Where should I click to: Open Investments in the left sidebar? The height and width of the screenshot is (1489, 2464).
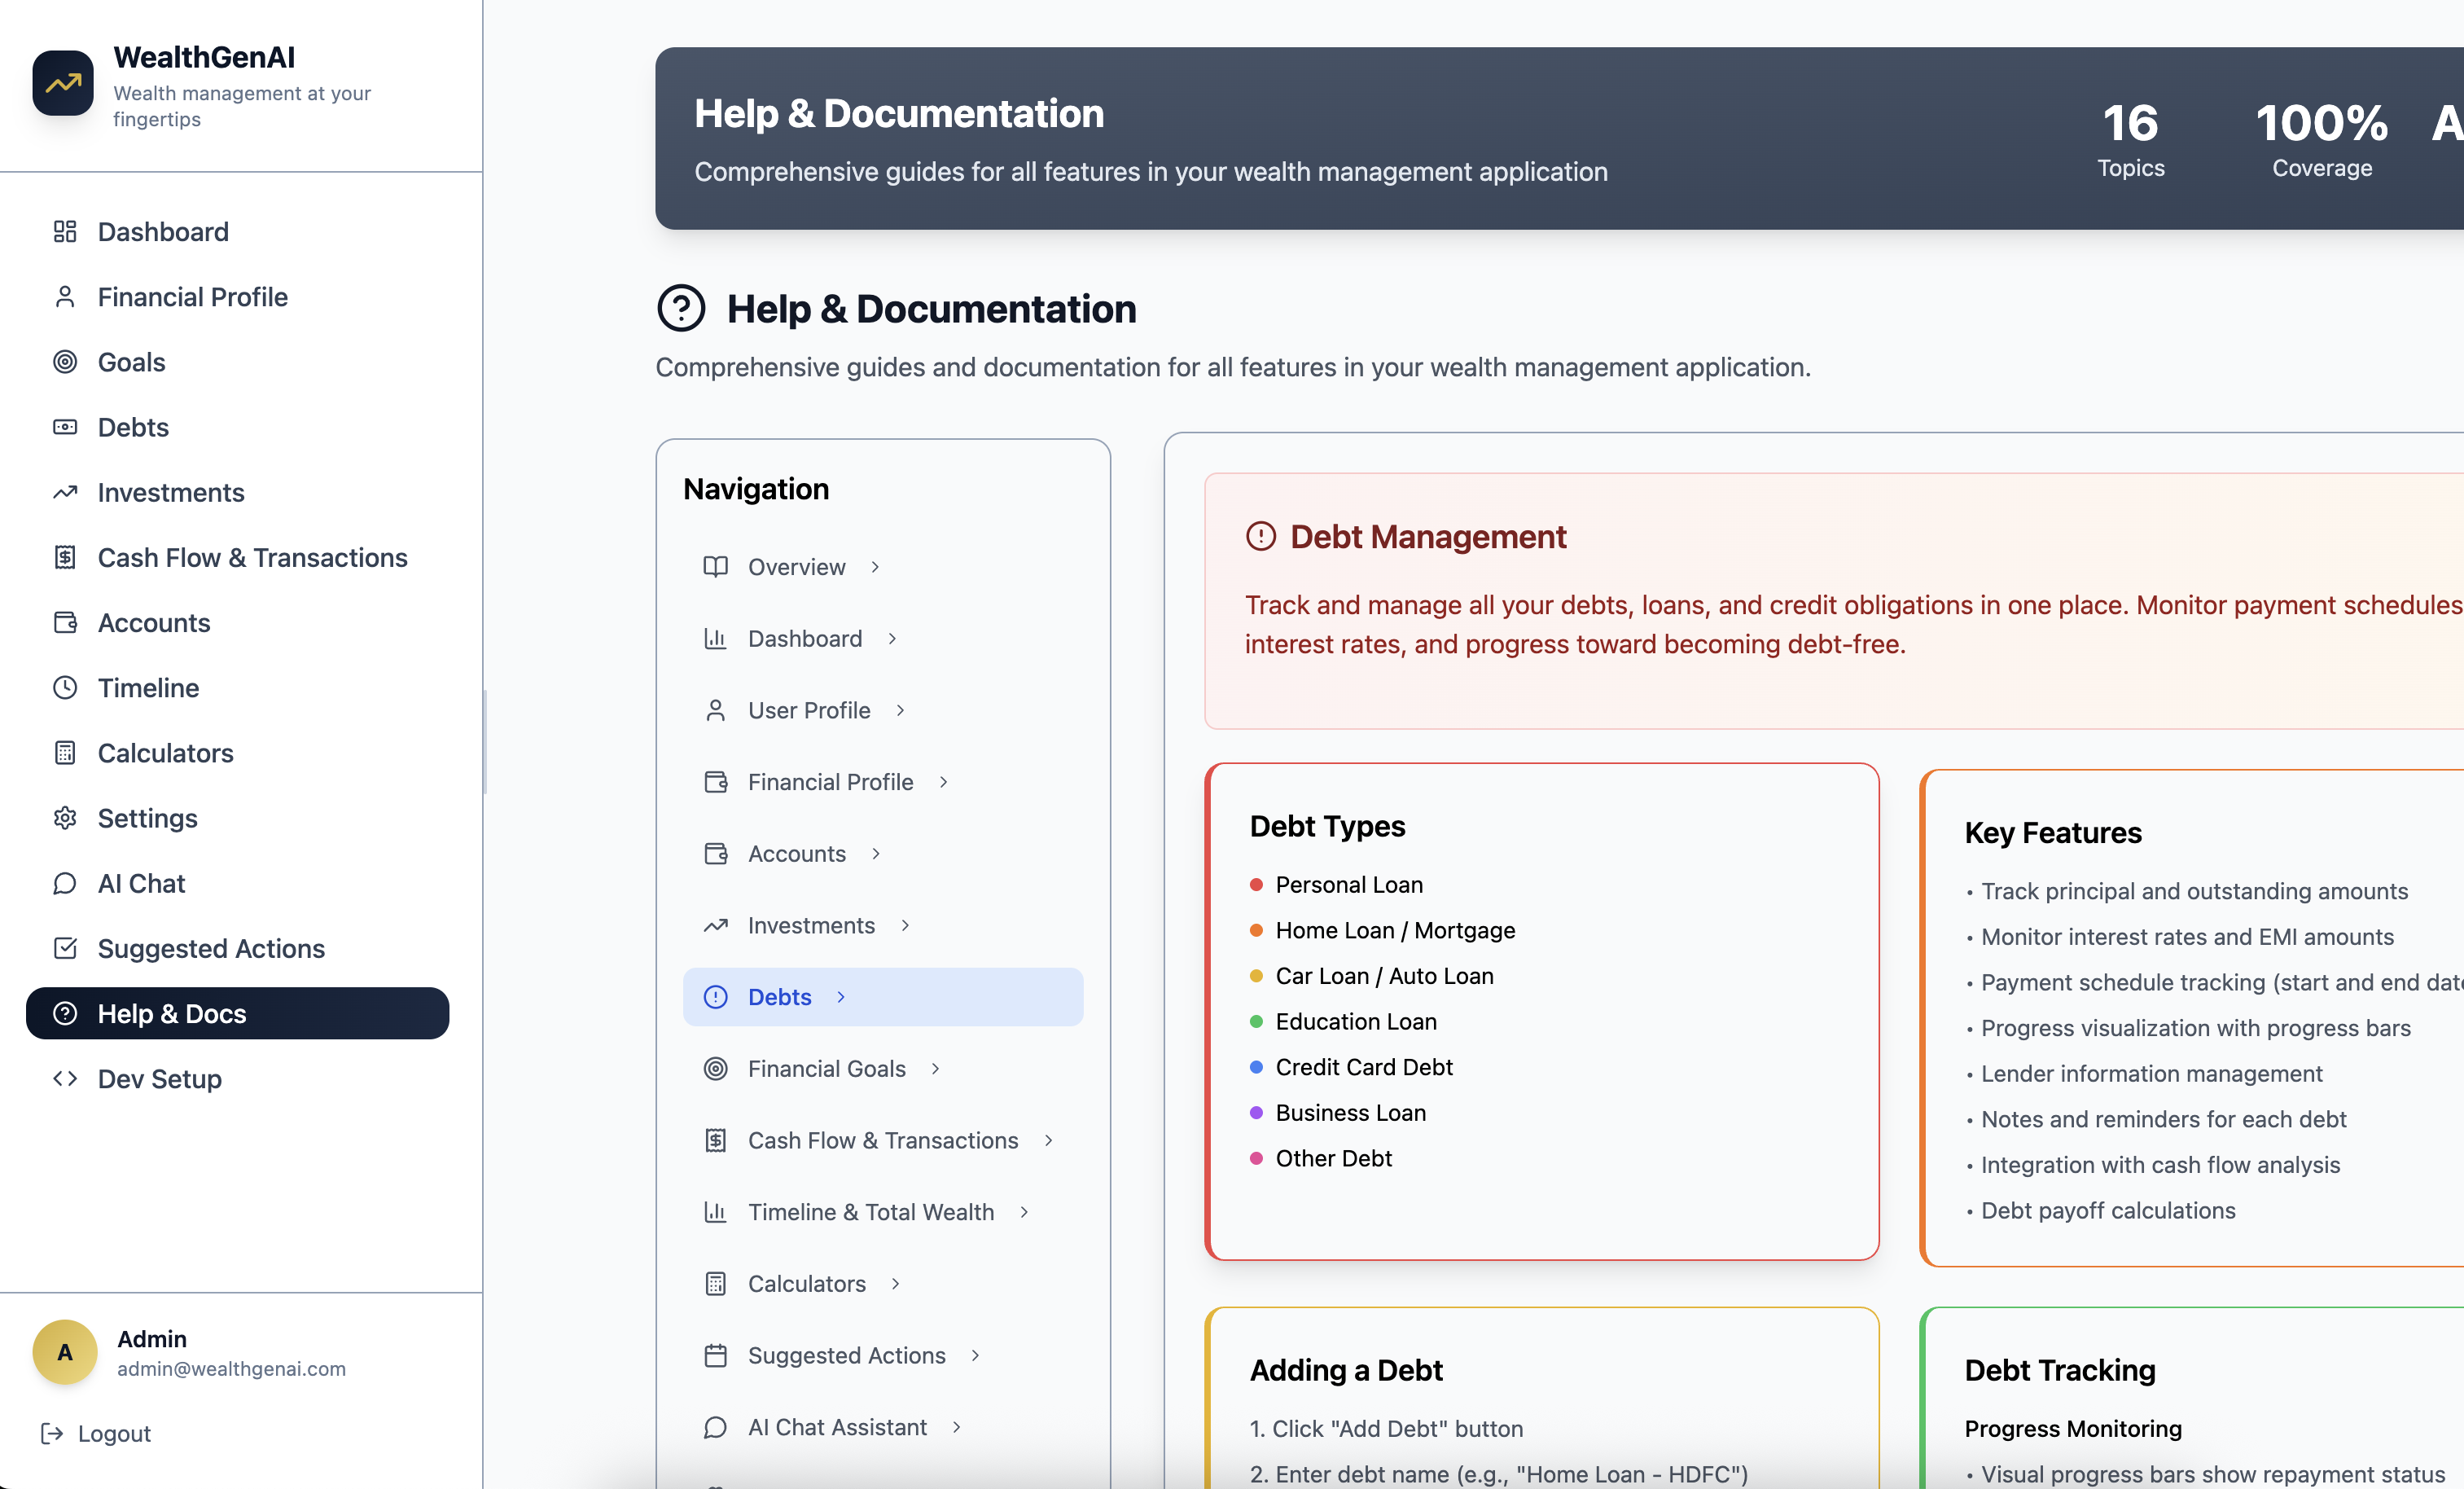pyautogui.click(x=170, y=492)
